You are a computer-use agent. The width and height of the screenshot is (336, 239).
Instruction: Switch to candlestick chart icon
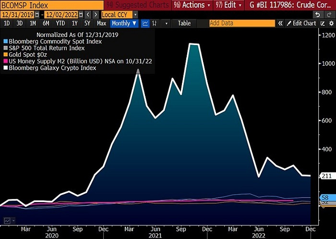(155, 23)
